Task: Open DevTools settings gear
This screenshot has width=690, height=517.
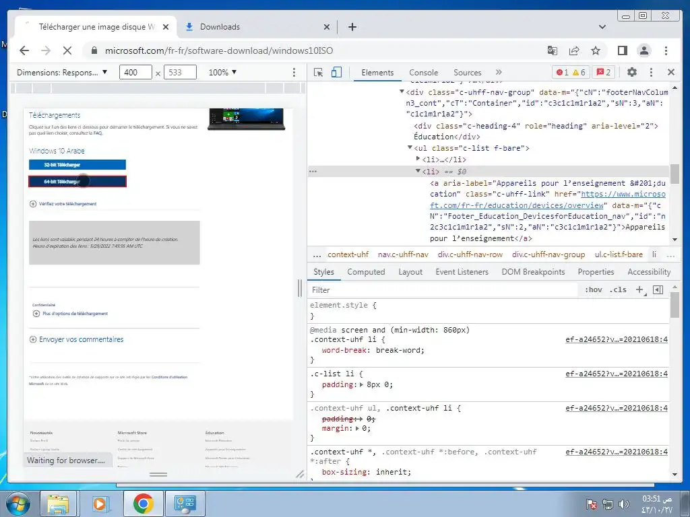Action: [632, 72]
